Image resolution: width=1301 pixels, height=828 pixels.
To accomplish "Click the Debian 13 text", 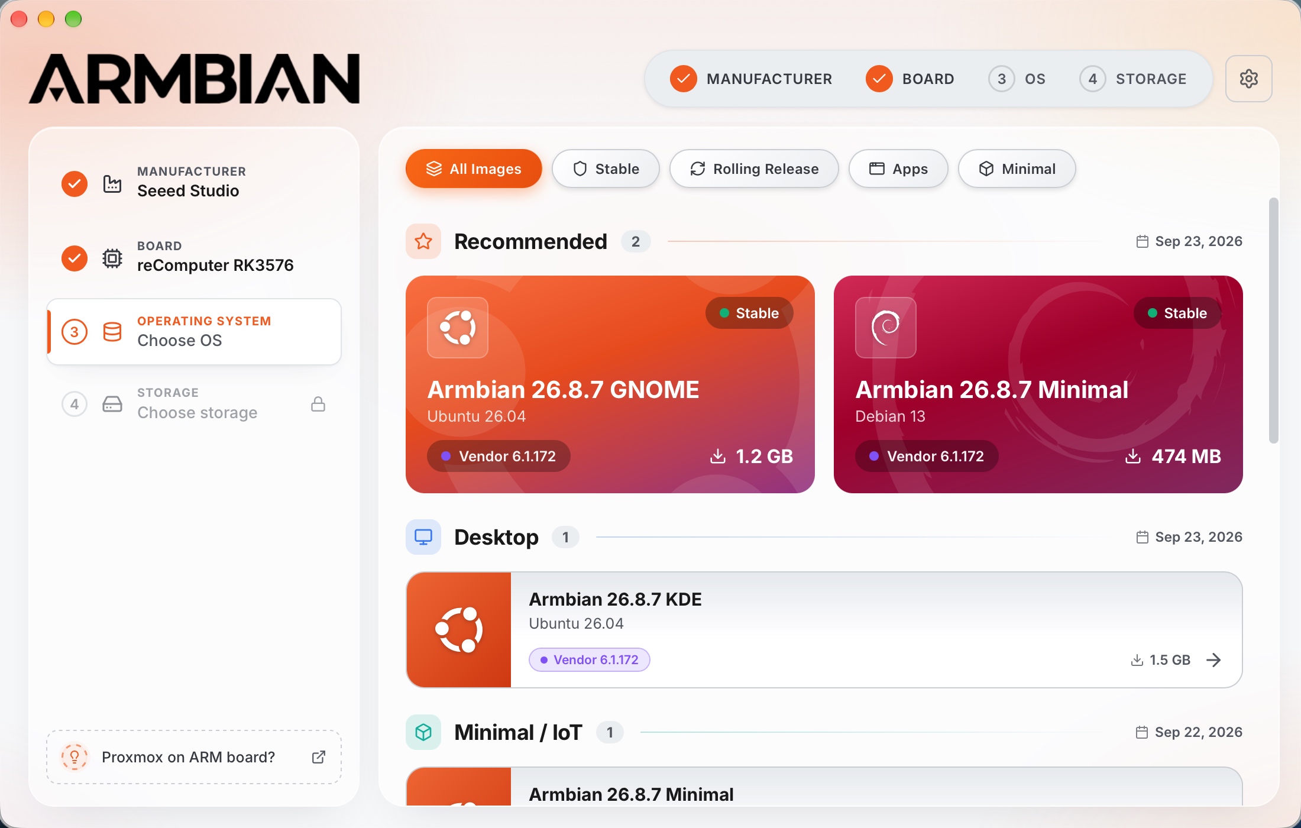I will 890,416.
